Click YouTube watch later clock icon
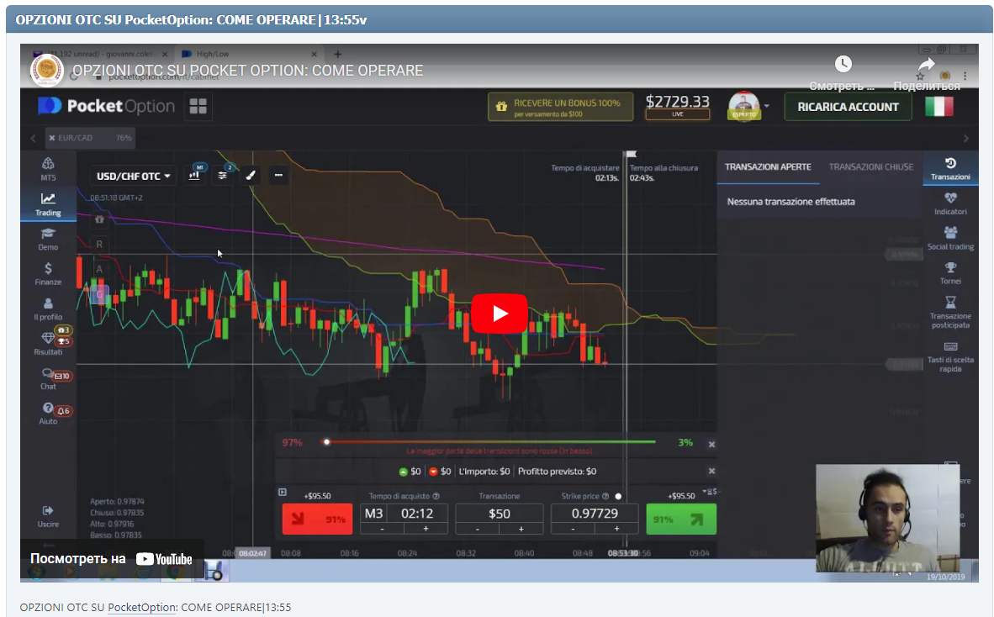Image resolution: width=994 pixels, height=617 pixels. [843, 65]
